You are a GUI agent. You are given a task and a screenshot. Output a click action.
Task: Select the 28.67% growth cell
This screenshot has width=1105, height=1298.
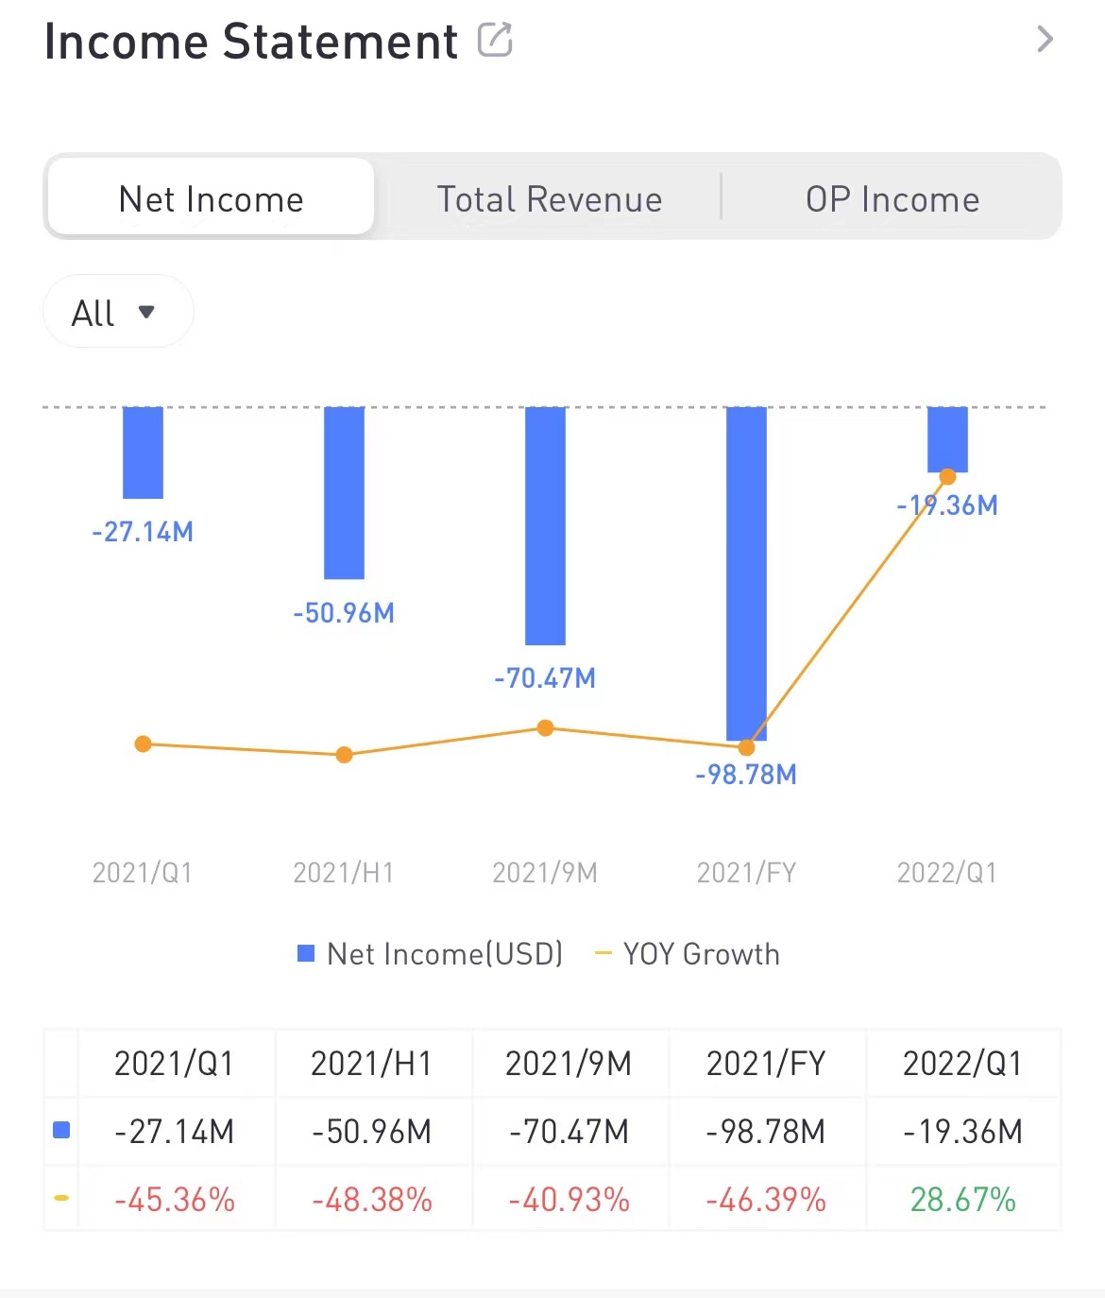pyautogui.click(x=963, y=1199)
